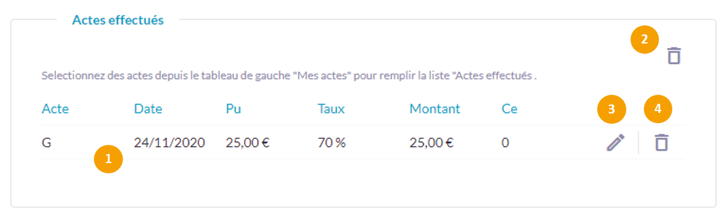Select the 70 % rate cell

click(x=331, y=143)
